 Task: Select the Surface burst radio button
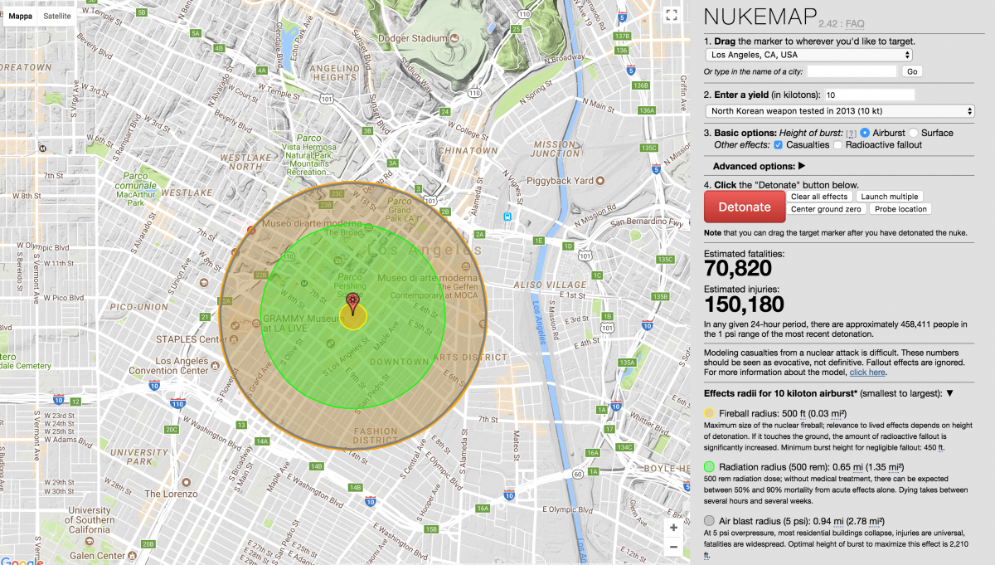914,133
